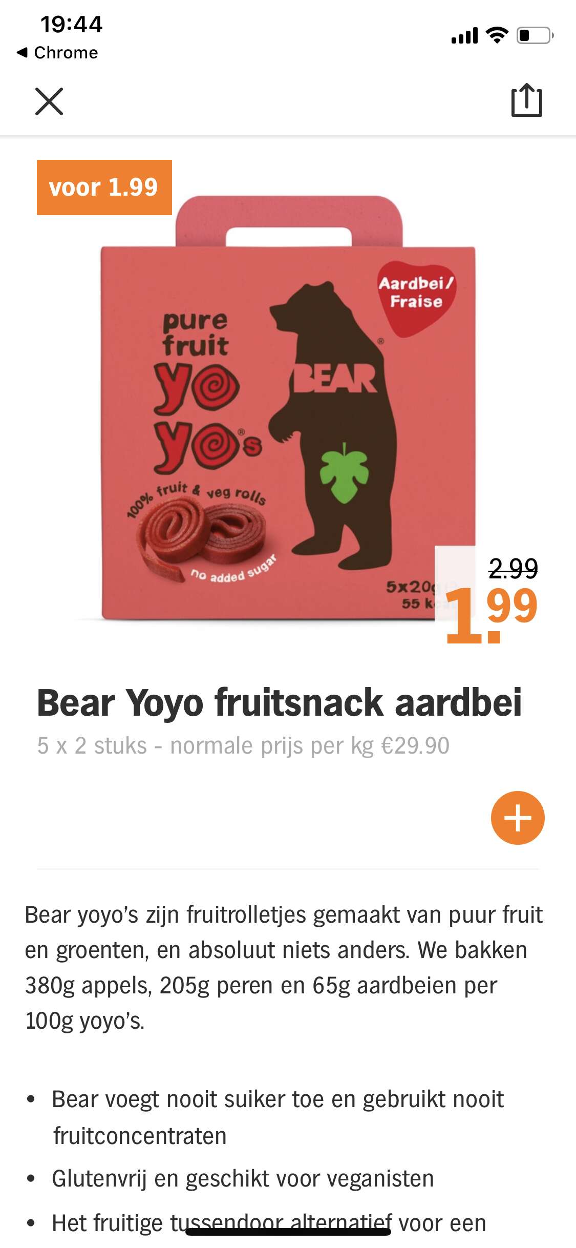Tap 'Glutenvrij en geschikt voor veganisten' bullet
This screenshot has height=1248, width=576.
click(243, 1178)
